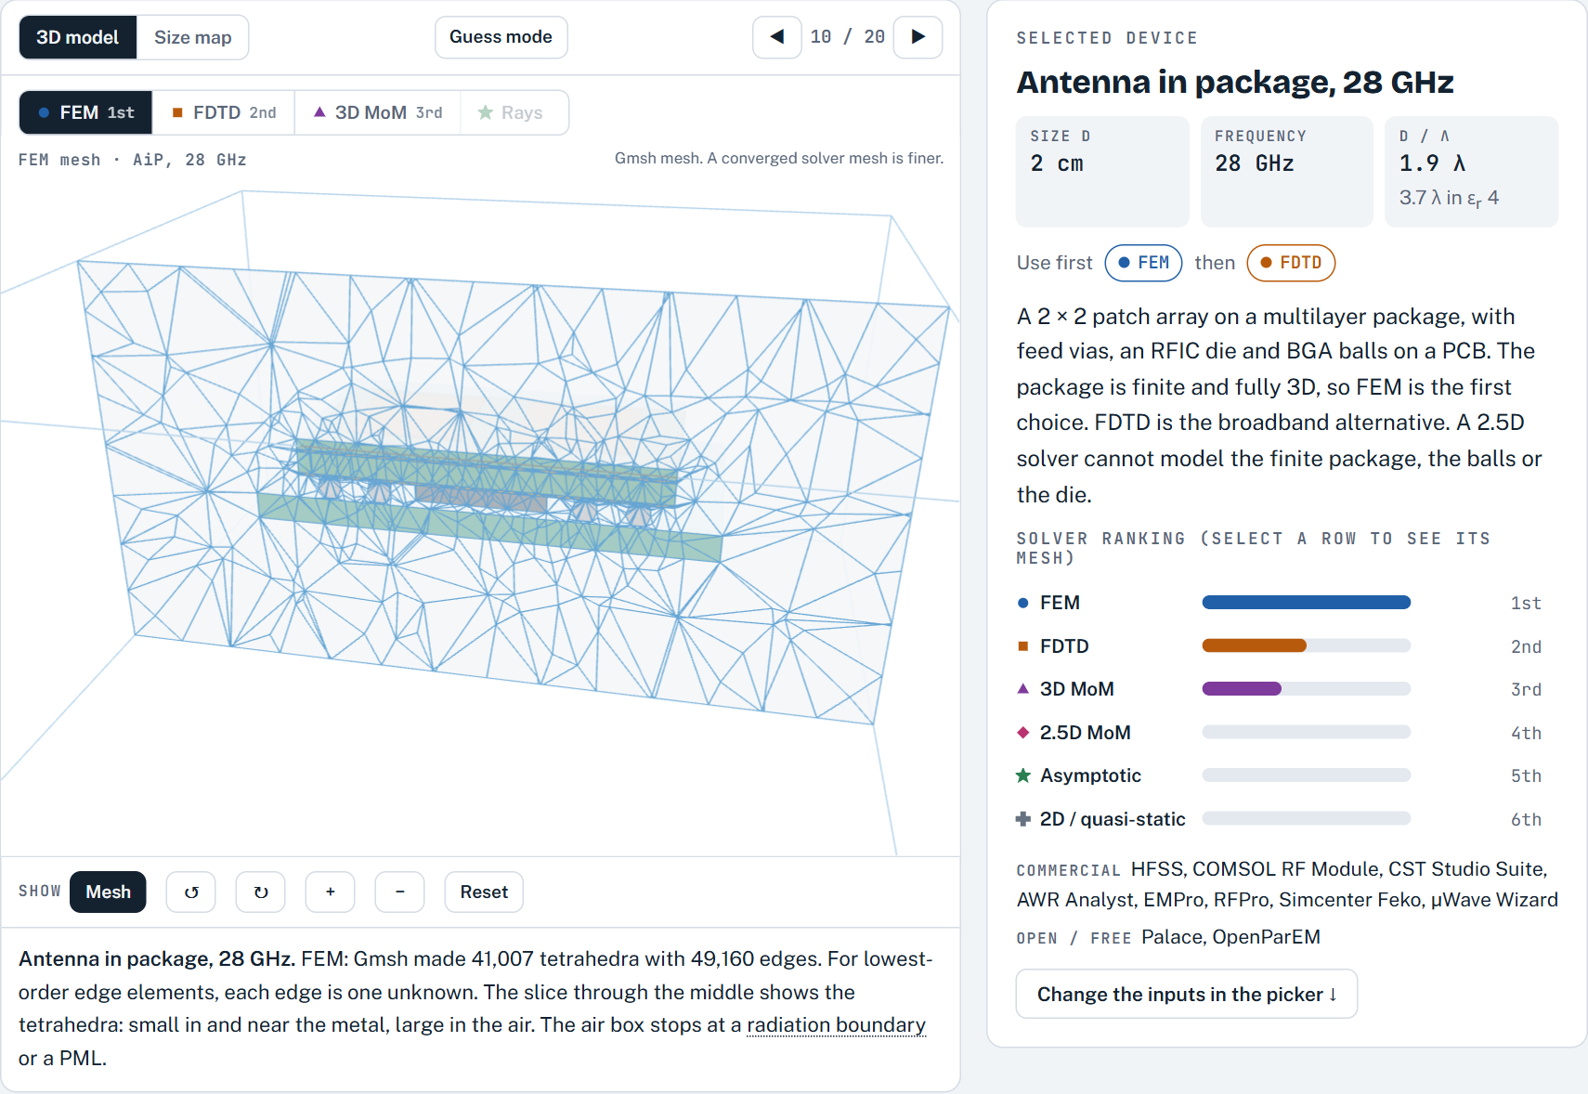Click the pink diamond beside 2.5D MoM
This screenshot has width=1588, height=1094.
[1023, 733]
